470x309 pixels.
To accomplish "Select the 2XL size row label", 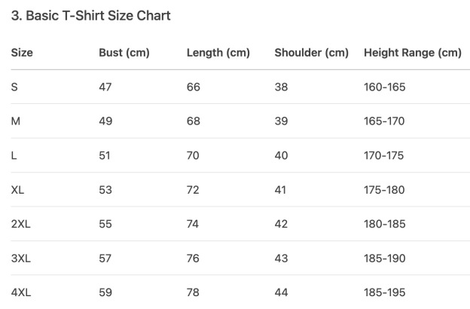I will pyautogui.click(x=21, y=224).
